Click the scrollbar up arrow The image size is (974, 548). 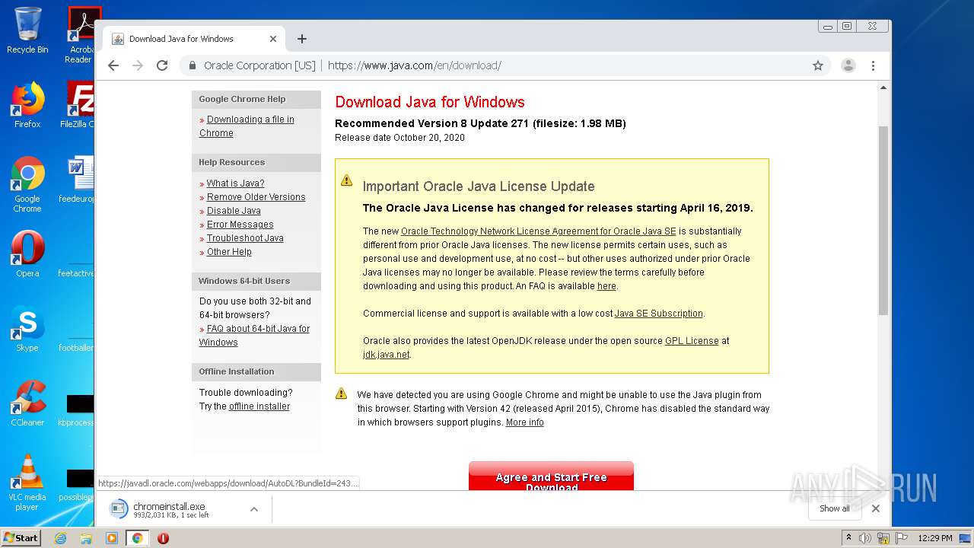(x=883, y=88)
